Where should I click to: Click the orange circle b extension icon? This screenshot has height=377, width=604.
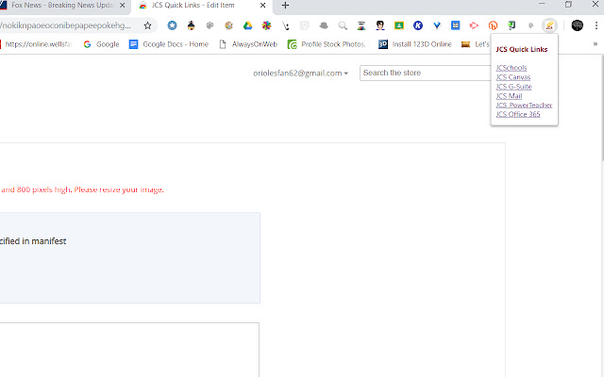point(493,25)
